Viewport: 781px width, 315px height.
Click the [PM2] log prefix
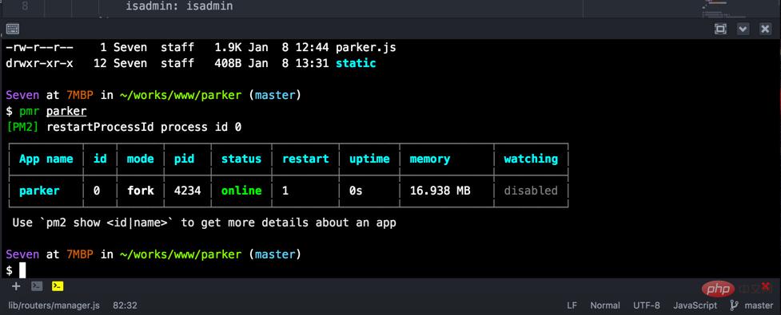pos(23,127)
